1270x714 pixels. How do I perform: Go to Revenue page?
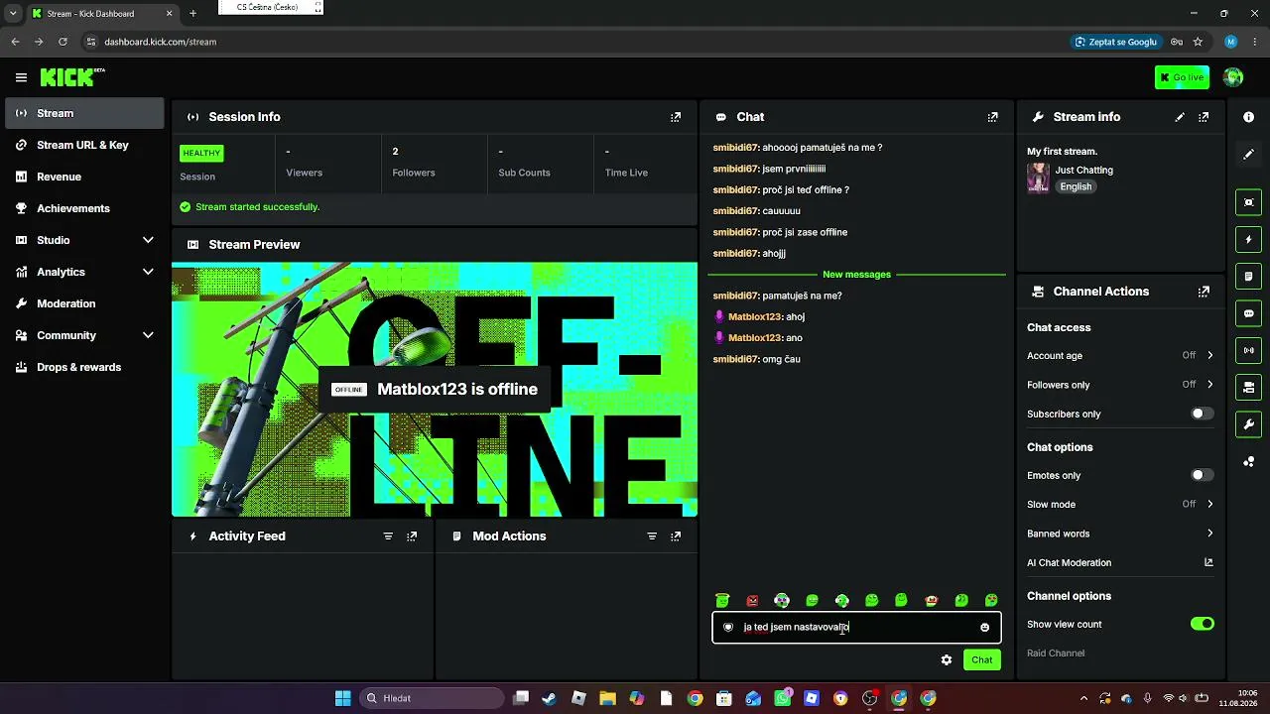pos(84,177)
